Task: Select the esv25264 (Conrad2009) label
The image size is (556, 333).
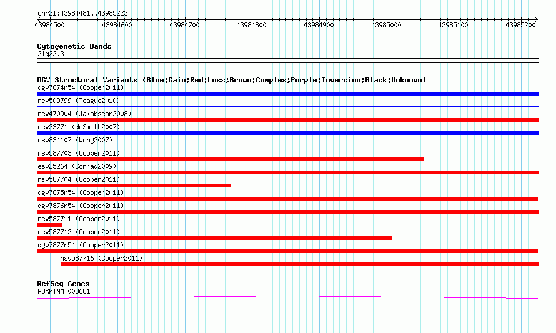Action: pyautogui.click(x=77, y=166)
